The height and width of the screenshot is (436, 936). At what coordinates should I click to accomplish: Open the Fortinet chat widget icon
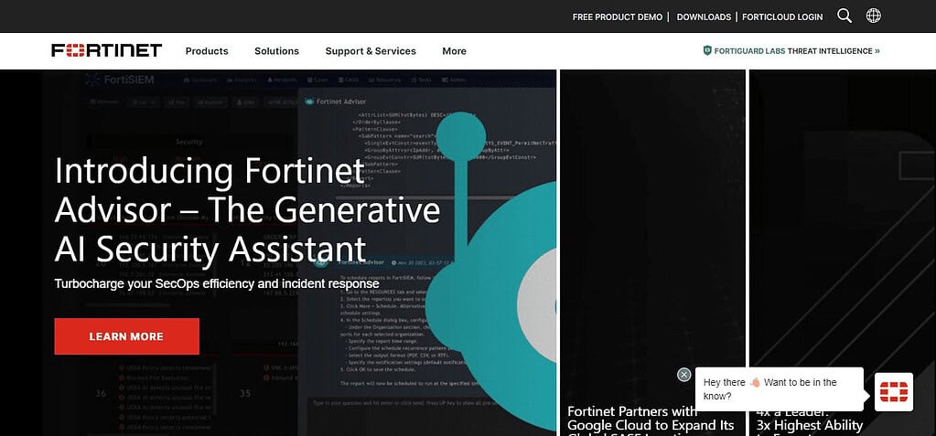(x=894, y=392)
